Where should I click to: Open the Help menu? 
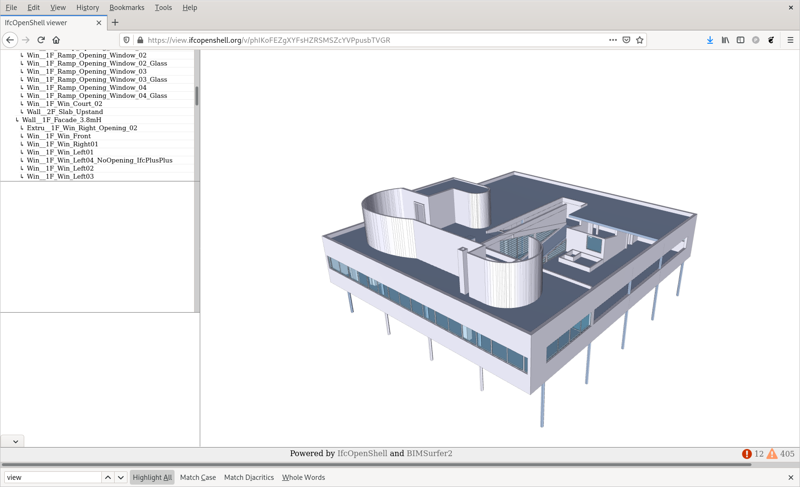(x=190, y=8)
